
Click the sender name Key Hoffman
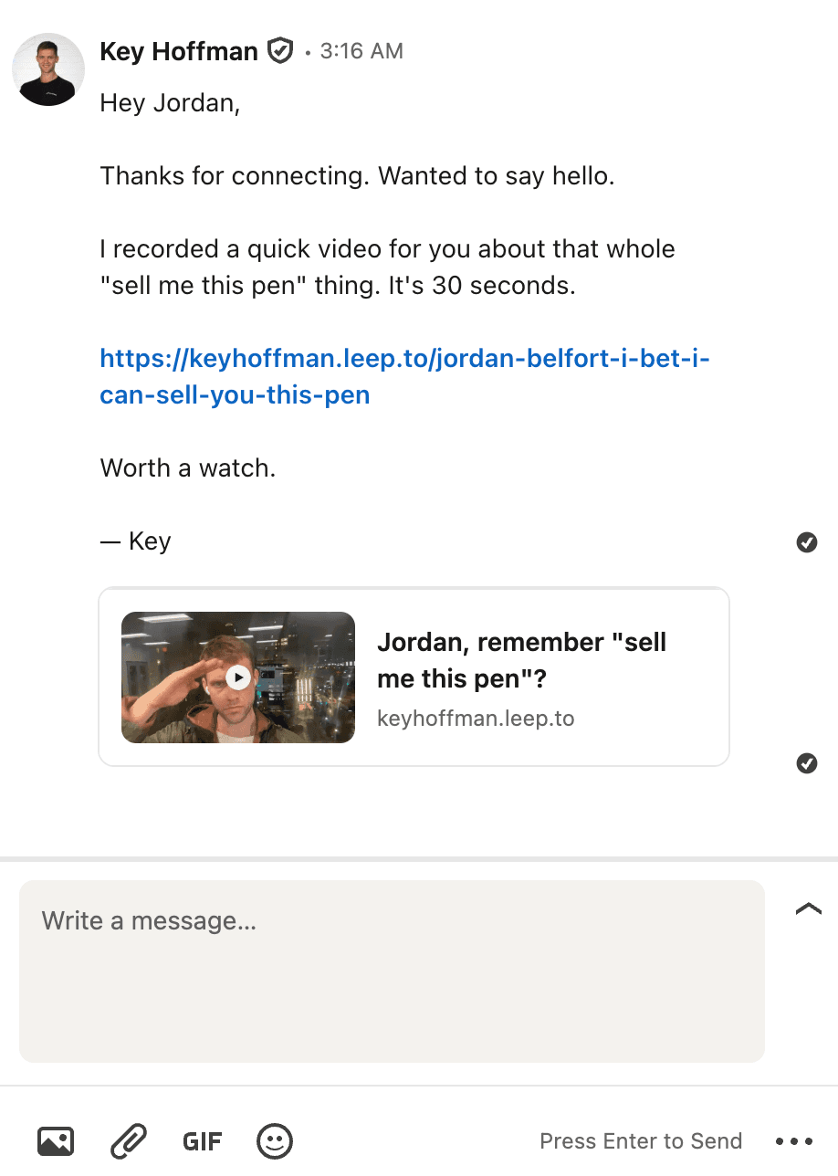pyautogui.click(x=179, y=51)
